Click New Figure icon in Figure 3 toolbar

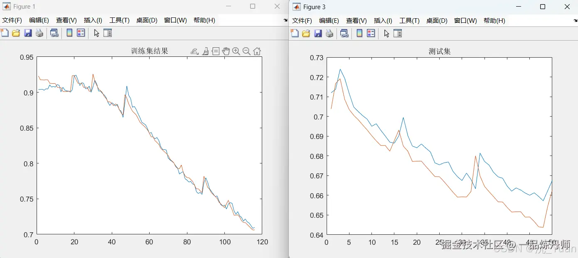pyautogui.click(x=295, y=33)
